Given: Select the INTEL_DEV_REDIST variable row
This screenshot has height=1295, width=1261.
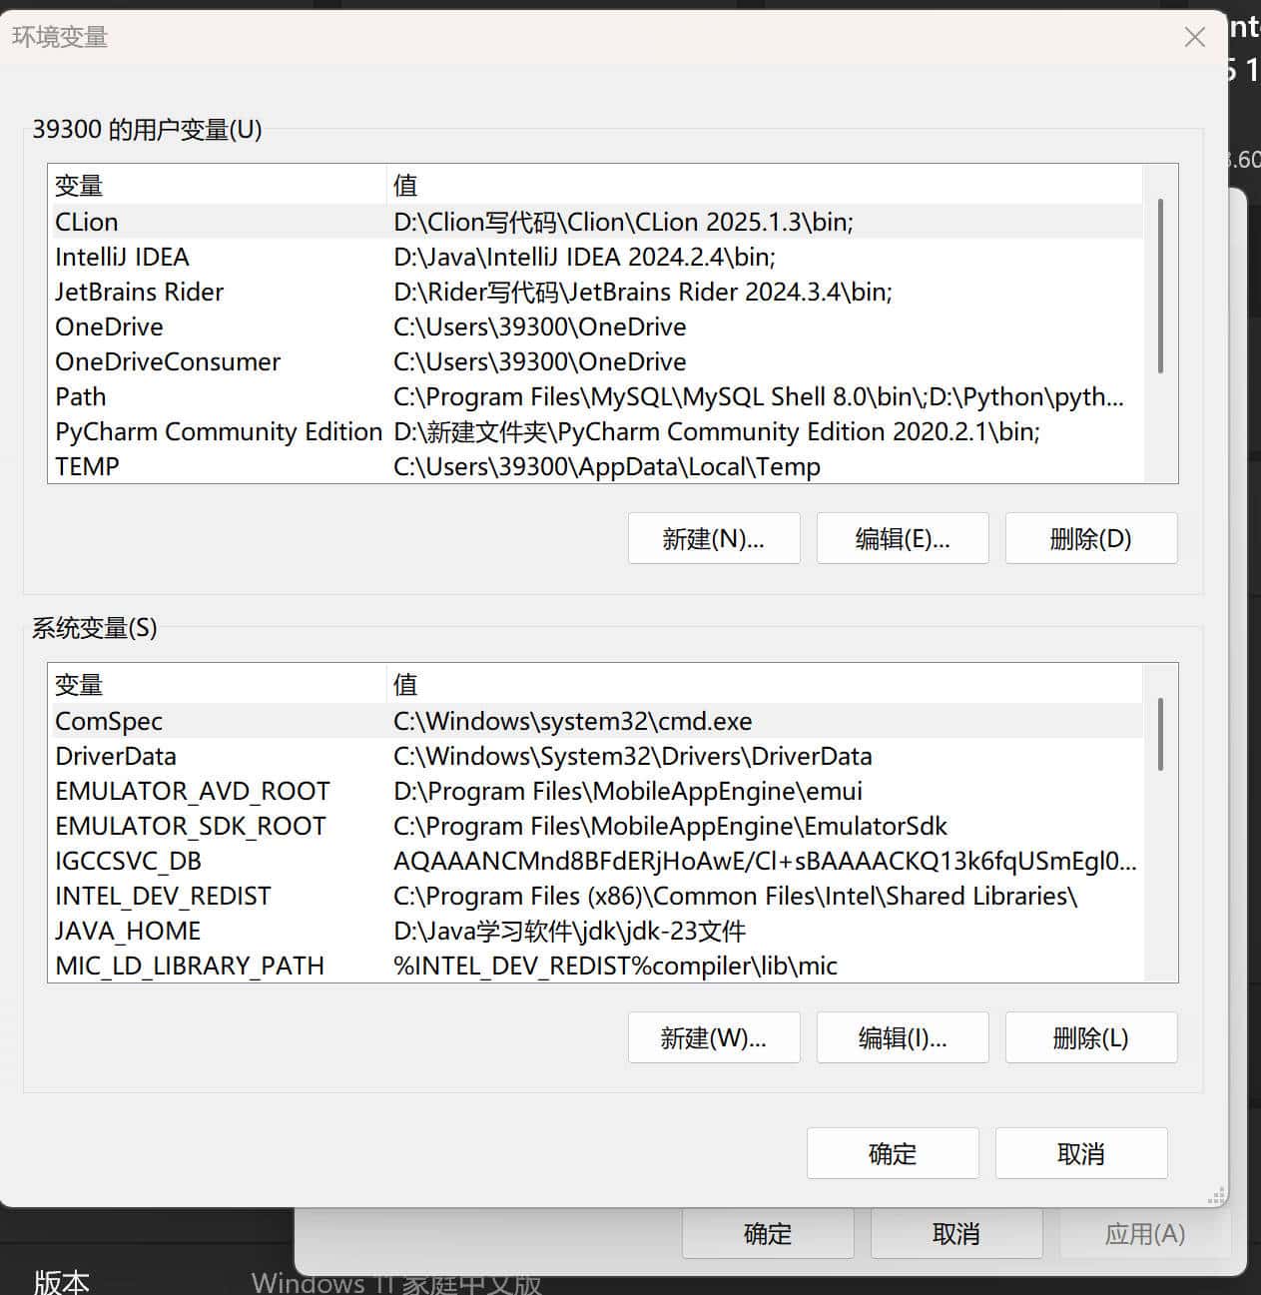Looking at the screenshot, I should [x=595, y=896].
